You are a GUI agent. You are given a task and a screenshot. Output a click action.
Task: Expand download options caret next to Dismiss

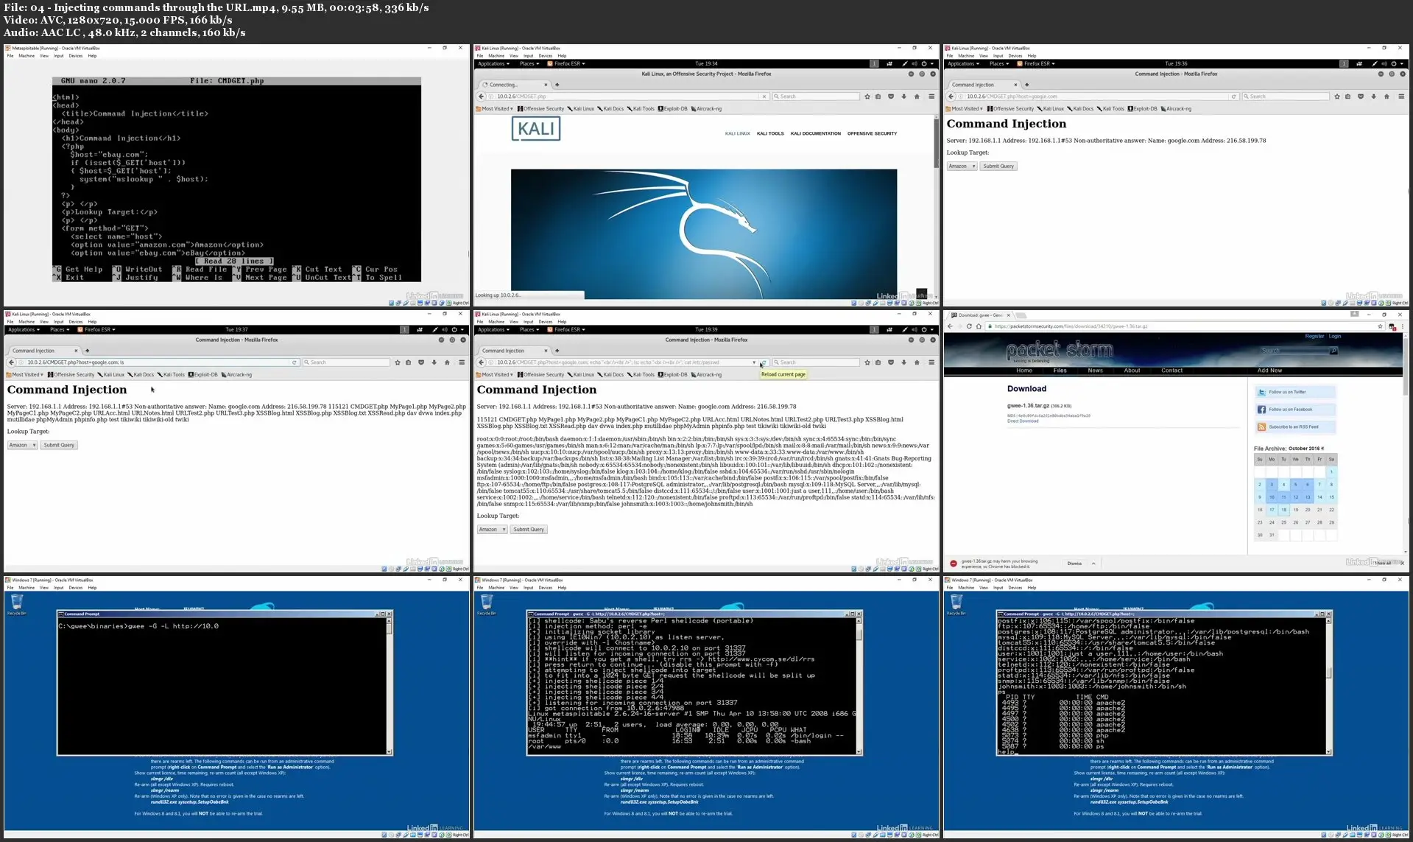coord(1093,564)
